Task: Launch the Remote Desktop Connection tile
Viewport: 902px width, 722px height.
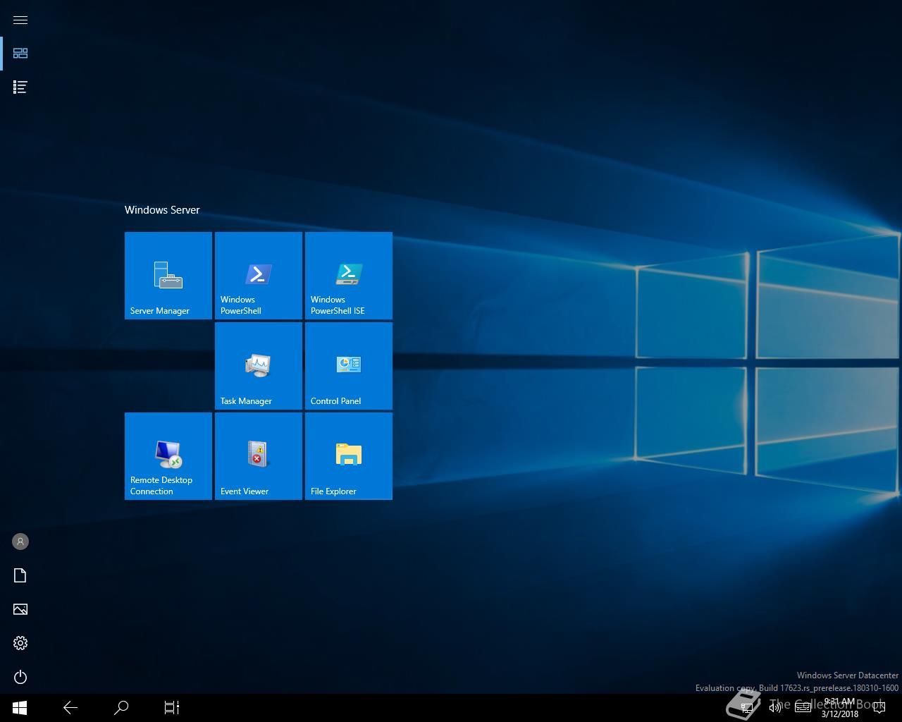Action: tap(168, 455)
